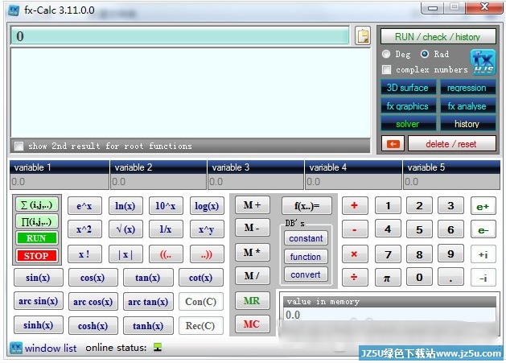Select the Rad angle mode
506x363 pixels.
tap(425, 54)
